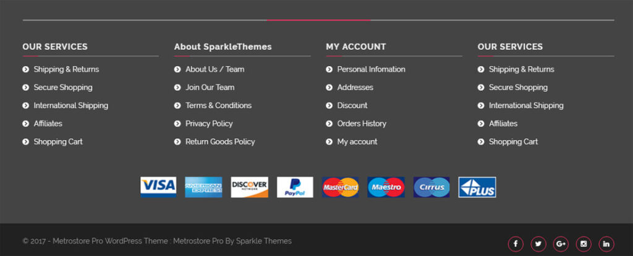Click the Cirrus payment logo
Viewport: 633px width, 256px height.
pyautogui.click(x=431, y=187)
